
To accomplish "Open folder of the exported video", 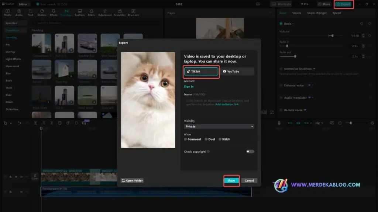I will (x=133, y=180).
